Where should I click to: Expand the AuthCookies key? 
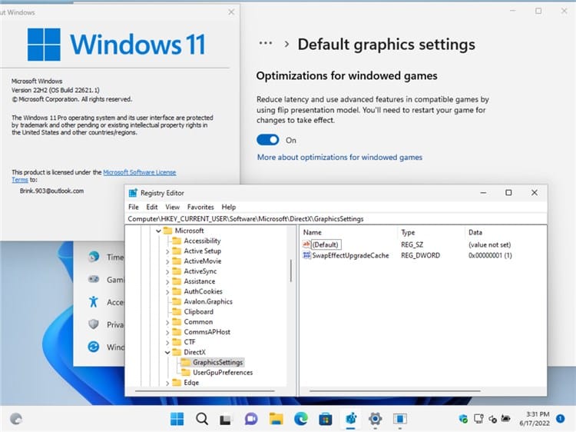click(167, 292)
